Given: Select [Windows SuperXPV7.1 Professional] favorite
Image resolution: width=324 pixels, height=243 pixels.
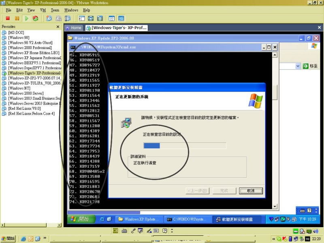Looking at the screenshot, I should click(35, 68).
